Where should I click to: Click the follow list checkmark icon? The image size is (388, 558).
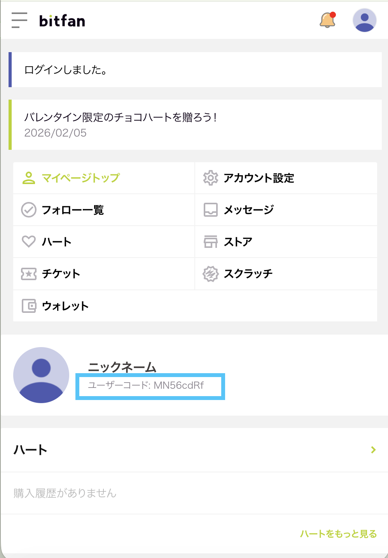click(29, 210)
